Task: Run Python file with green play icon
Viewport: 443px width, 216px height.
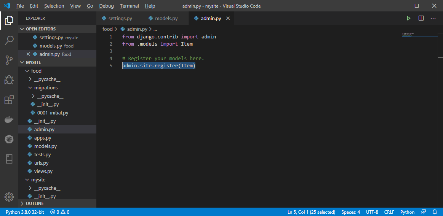Action: 409,18
